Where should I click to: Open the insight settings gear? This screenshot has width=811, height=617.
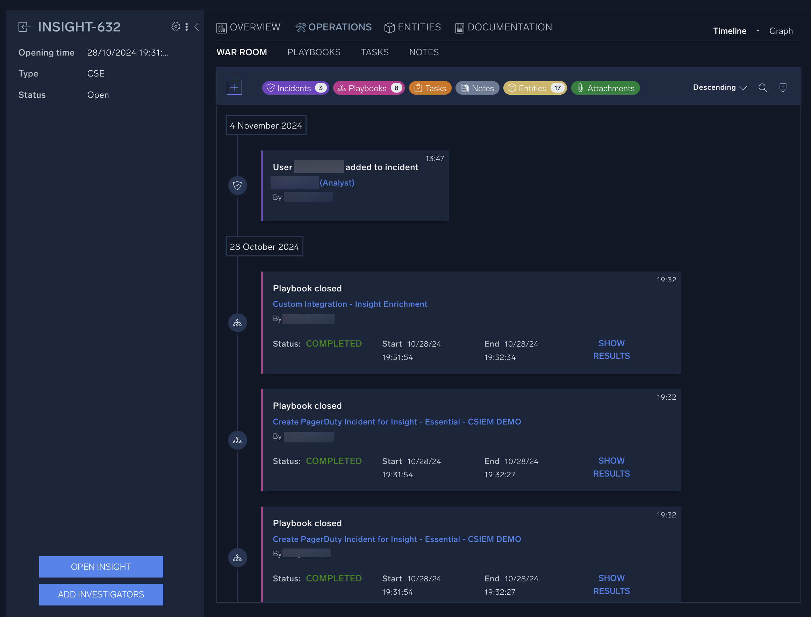tap(175, 27)
